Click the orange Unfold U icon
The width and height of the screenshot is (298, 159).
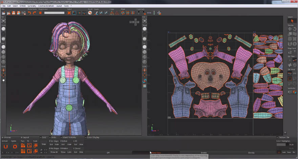pos(6,147)
